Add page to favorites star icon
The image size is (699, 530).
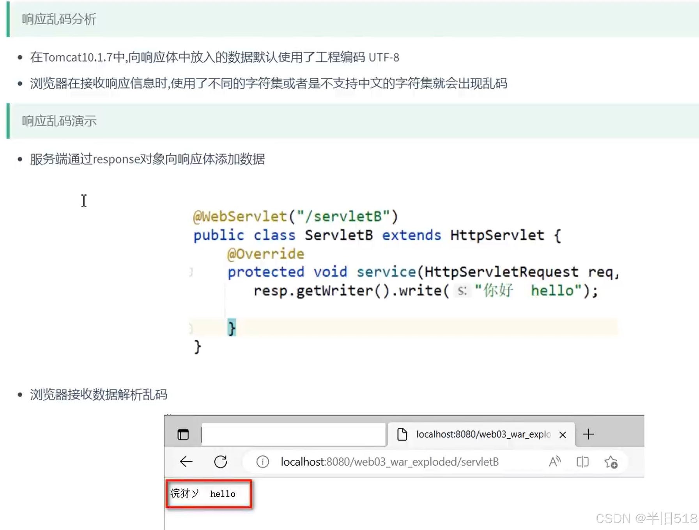611,462
